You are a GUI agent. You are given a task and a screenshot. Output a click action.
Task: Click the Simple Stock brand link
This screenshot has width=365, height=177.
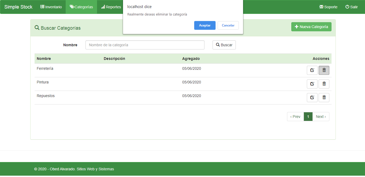pos(18,7)
